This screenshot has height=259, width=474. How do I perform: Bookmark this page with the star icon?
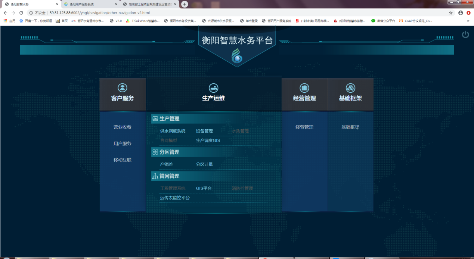pyautogui.click(x=450, y=13)
